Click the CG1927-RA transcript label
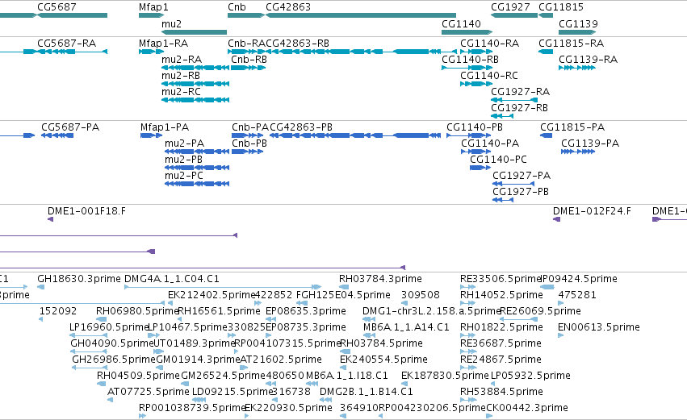 click(520, 92)
